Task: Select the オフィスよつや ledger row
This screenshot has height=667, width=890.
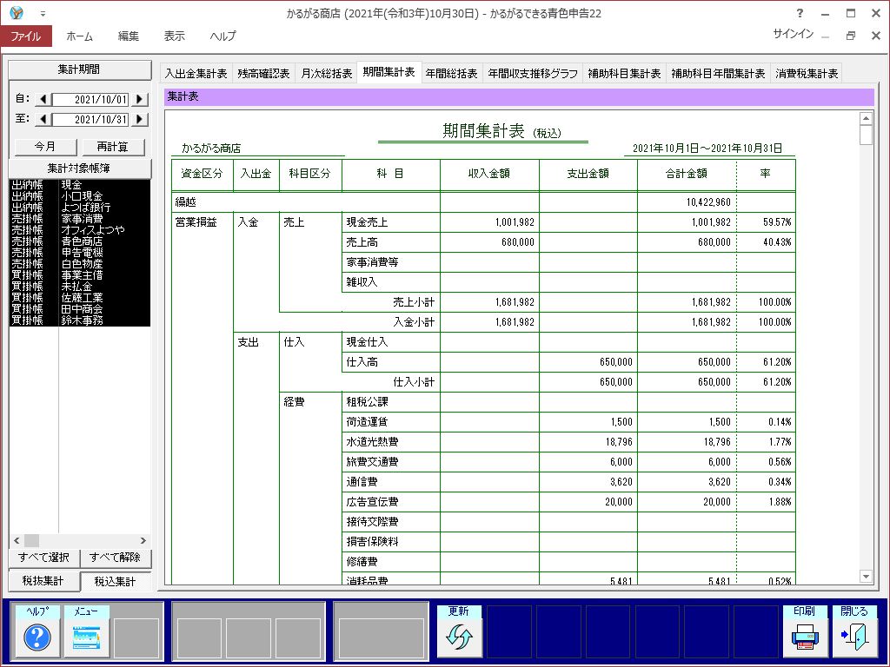Action: 80,229
